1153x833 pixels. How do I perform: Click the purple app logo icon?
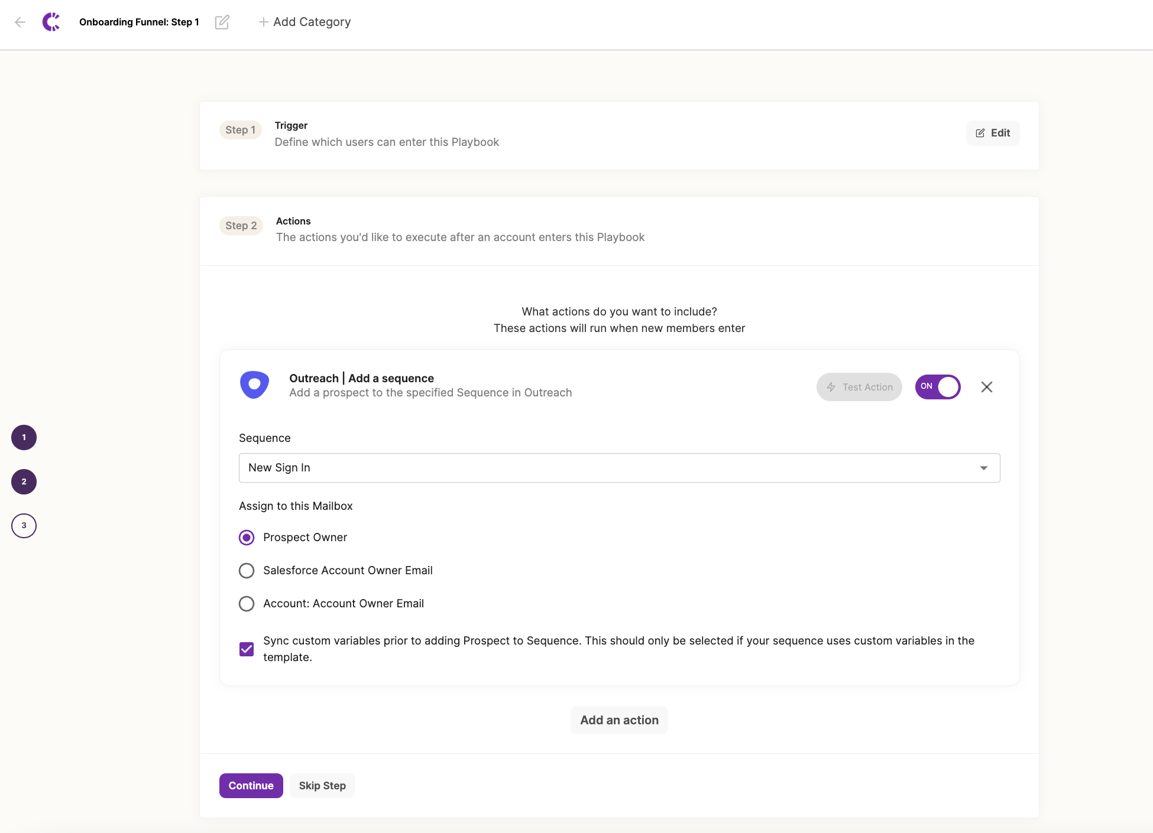51,22
